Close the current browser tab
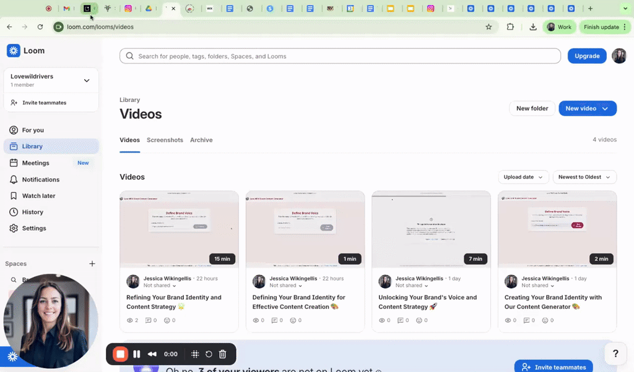The image size is (634, 372). [x=173, y=9]
